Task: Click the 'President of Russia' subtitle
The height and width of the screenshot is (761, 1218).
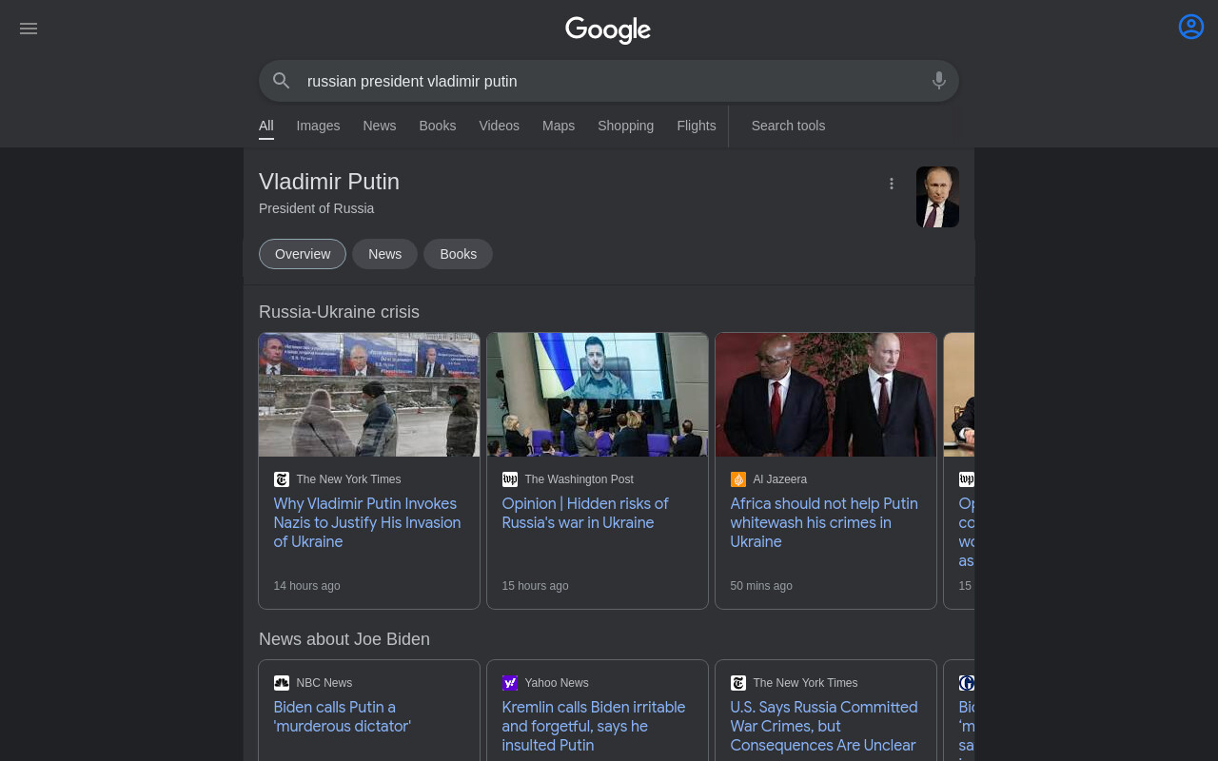Action: (x=316, y=208)
